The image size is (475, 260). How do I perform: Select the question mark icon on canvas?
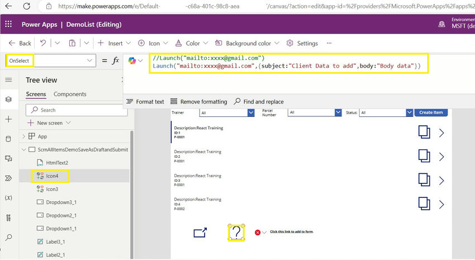pos(236,233)
